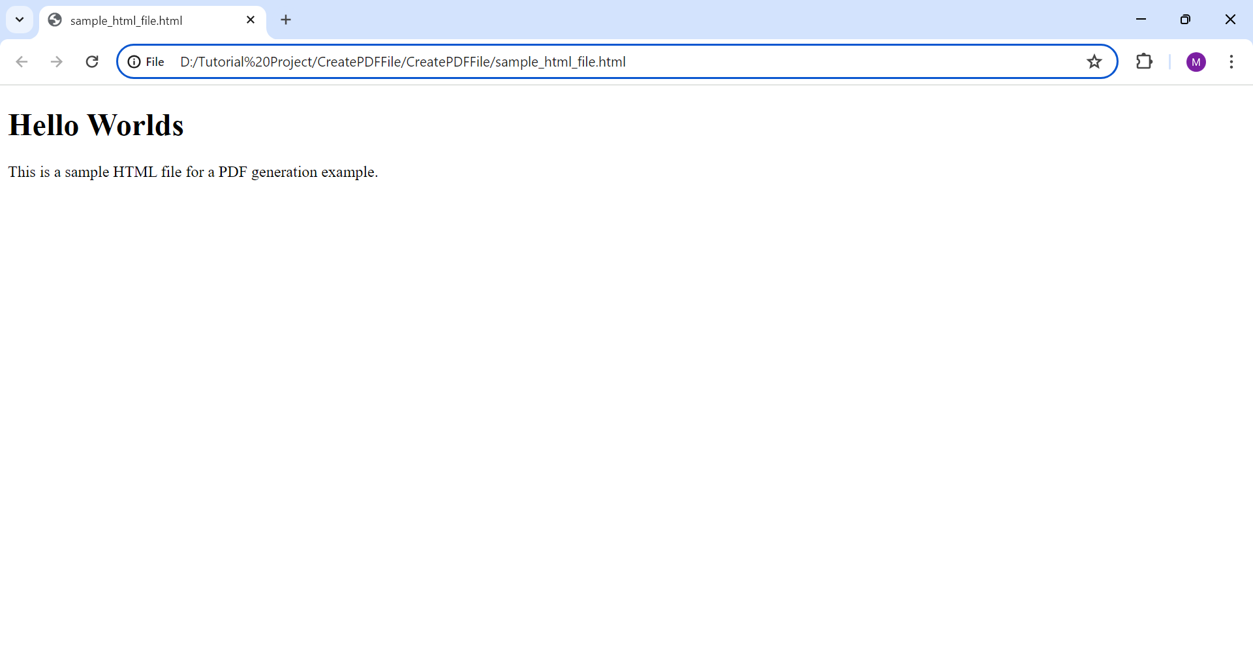Screen dimensions: 1253x658
Task: Reload the current page
Action: tap(92, 61)
